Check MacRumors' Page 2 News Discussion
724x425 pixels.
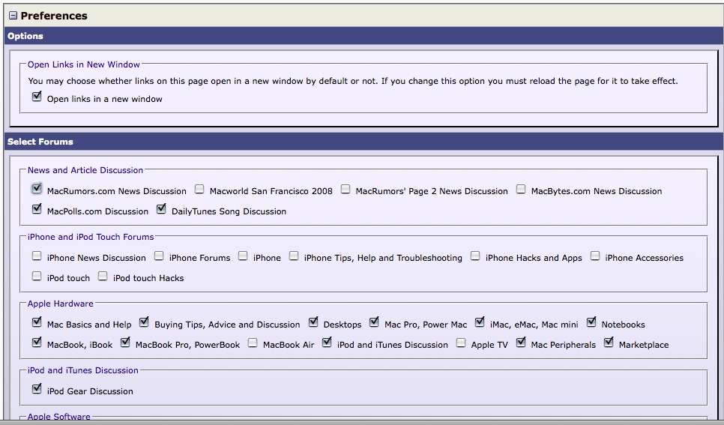346,189
